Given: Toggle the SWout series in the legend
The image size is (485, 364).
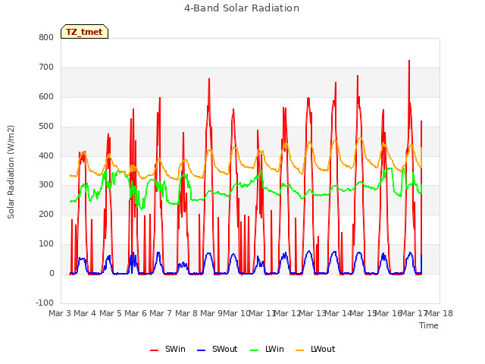Looking at the screenshot, I should click(x=217, y=349).
